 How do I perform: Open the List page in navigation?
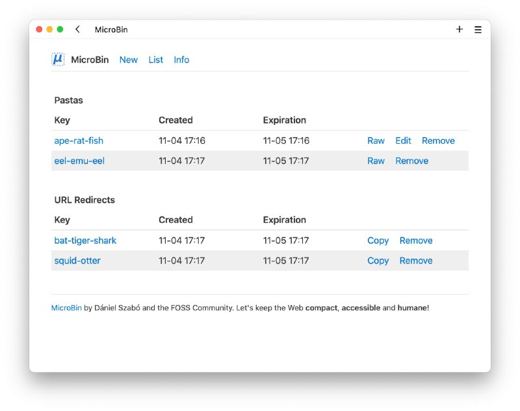click(155, 60)
